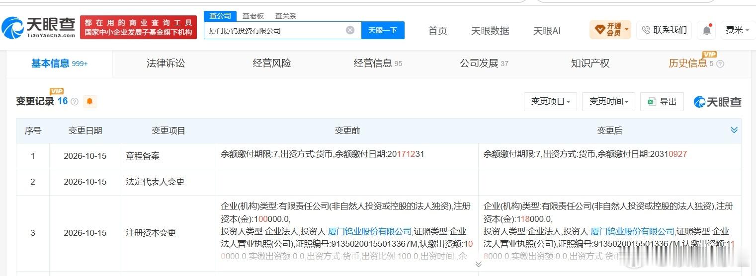Clear the search box with the X icon

tap(350, 30)
